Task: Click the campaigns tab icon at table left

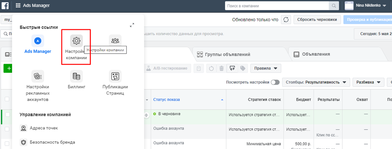Action: [x=8, y=55]
